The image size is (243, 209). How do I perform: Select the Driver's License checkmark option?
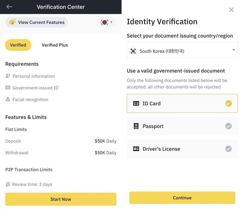pyautogui.click(x=228, y=149)
